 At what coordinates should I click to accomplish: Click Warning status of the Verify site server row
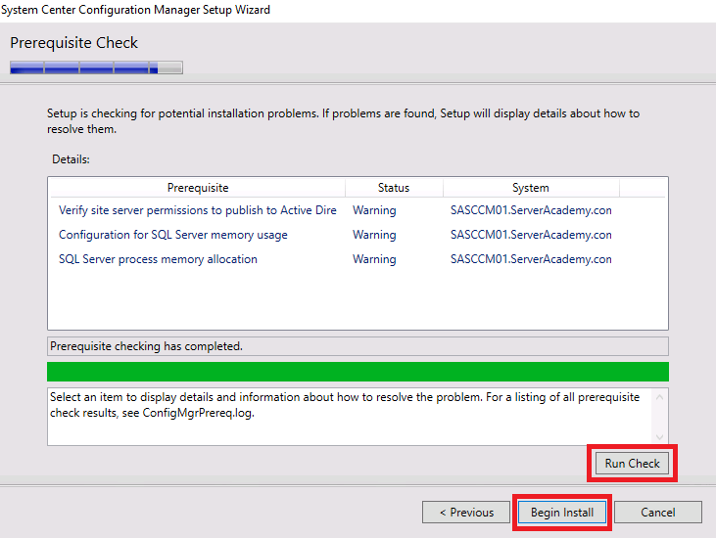[x=374, y=210]
